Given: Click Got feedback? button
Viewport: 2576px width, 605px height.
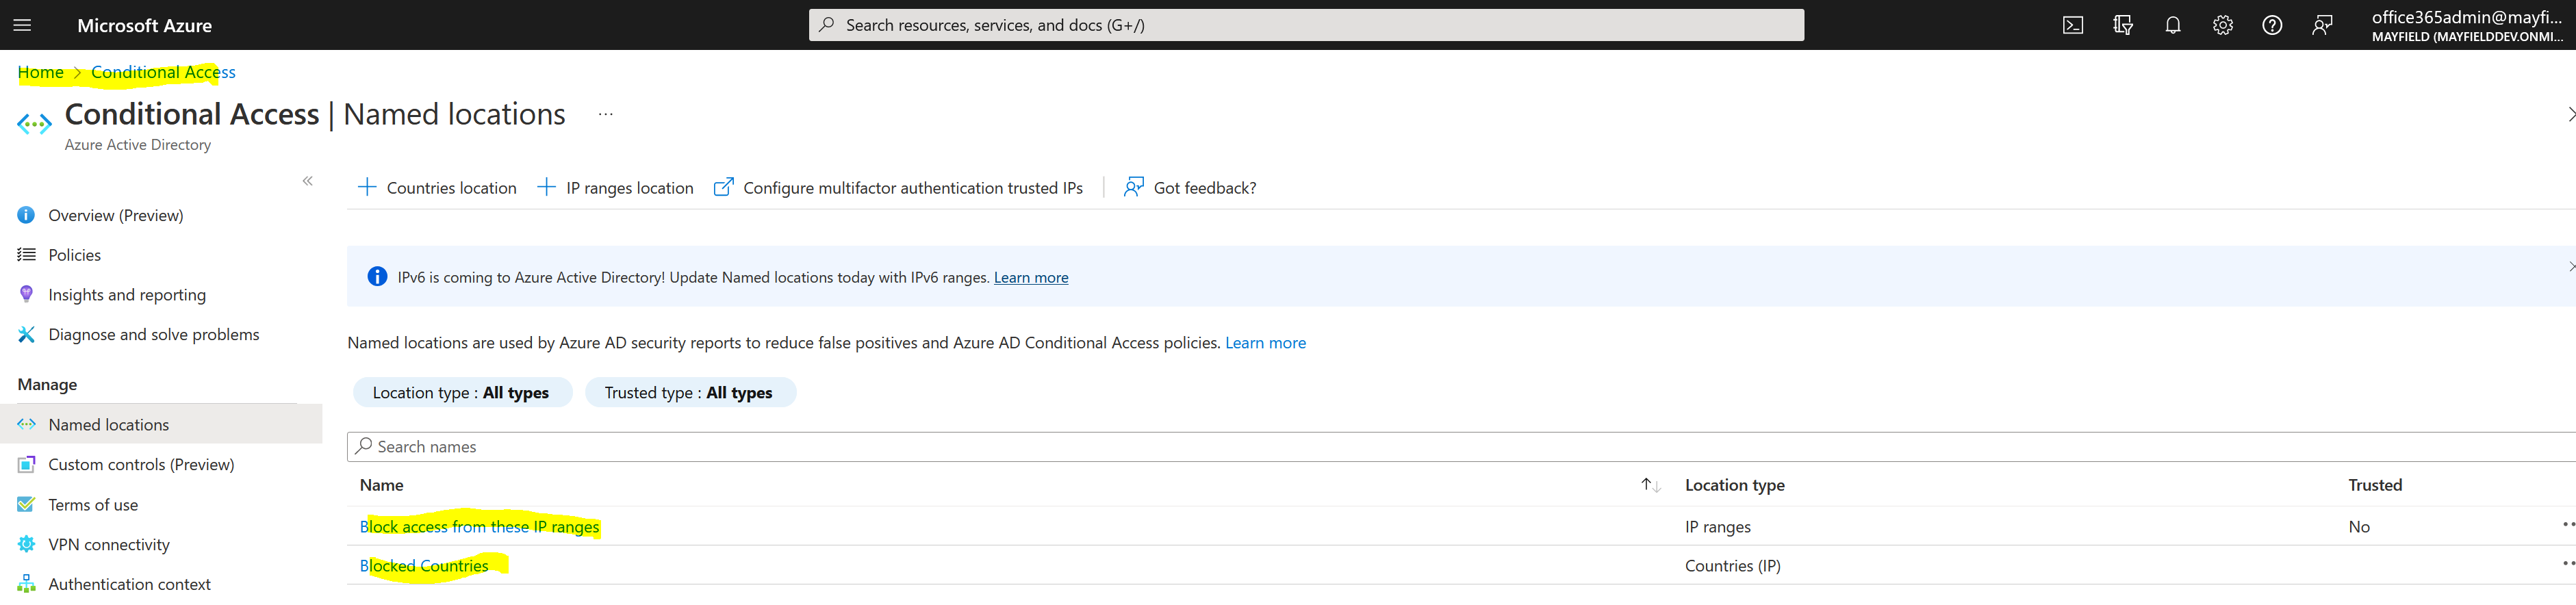Looking at the screenshot, I should (x=1190, y=187).
